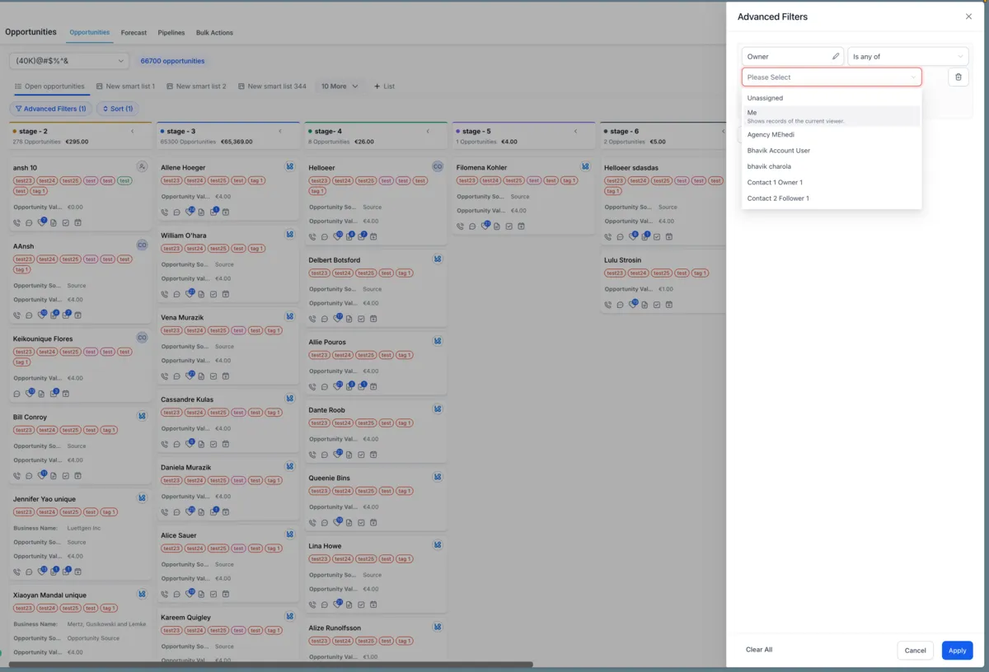This screenshot has height=672, width=989.
Task: Click Apply in Advanced Filters
Action: tap(957, 650)
